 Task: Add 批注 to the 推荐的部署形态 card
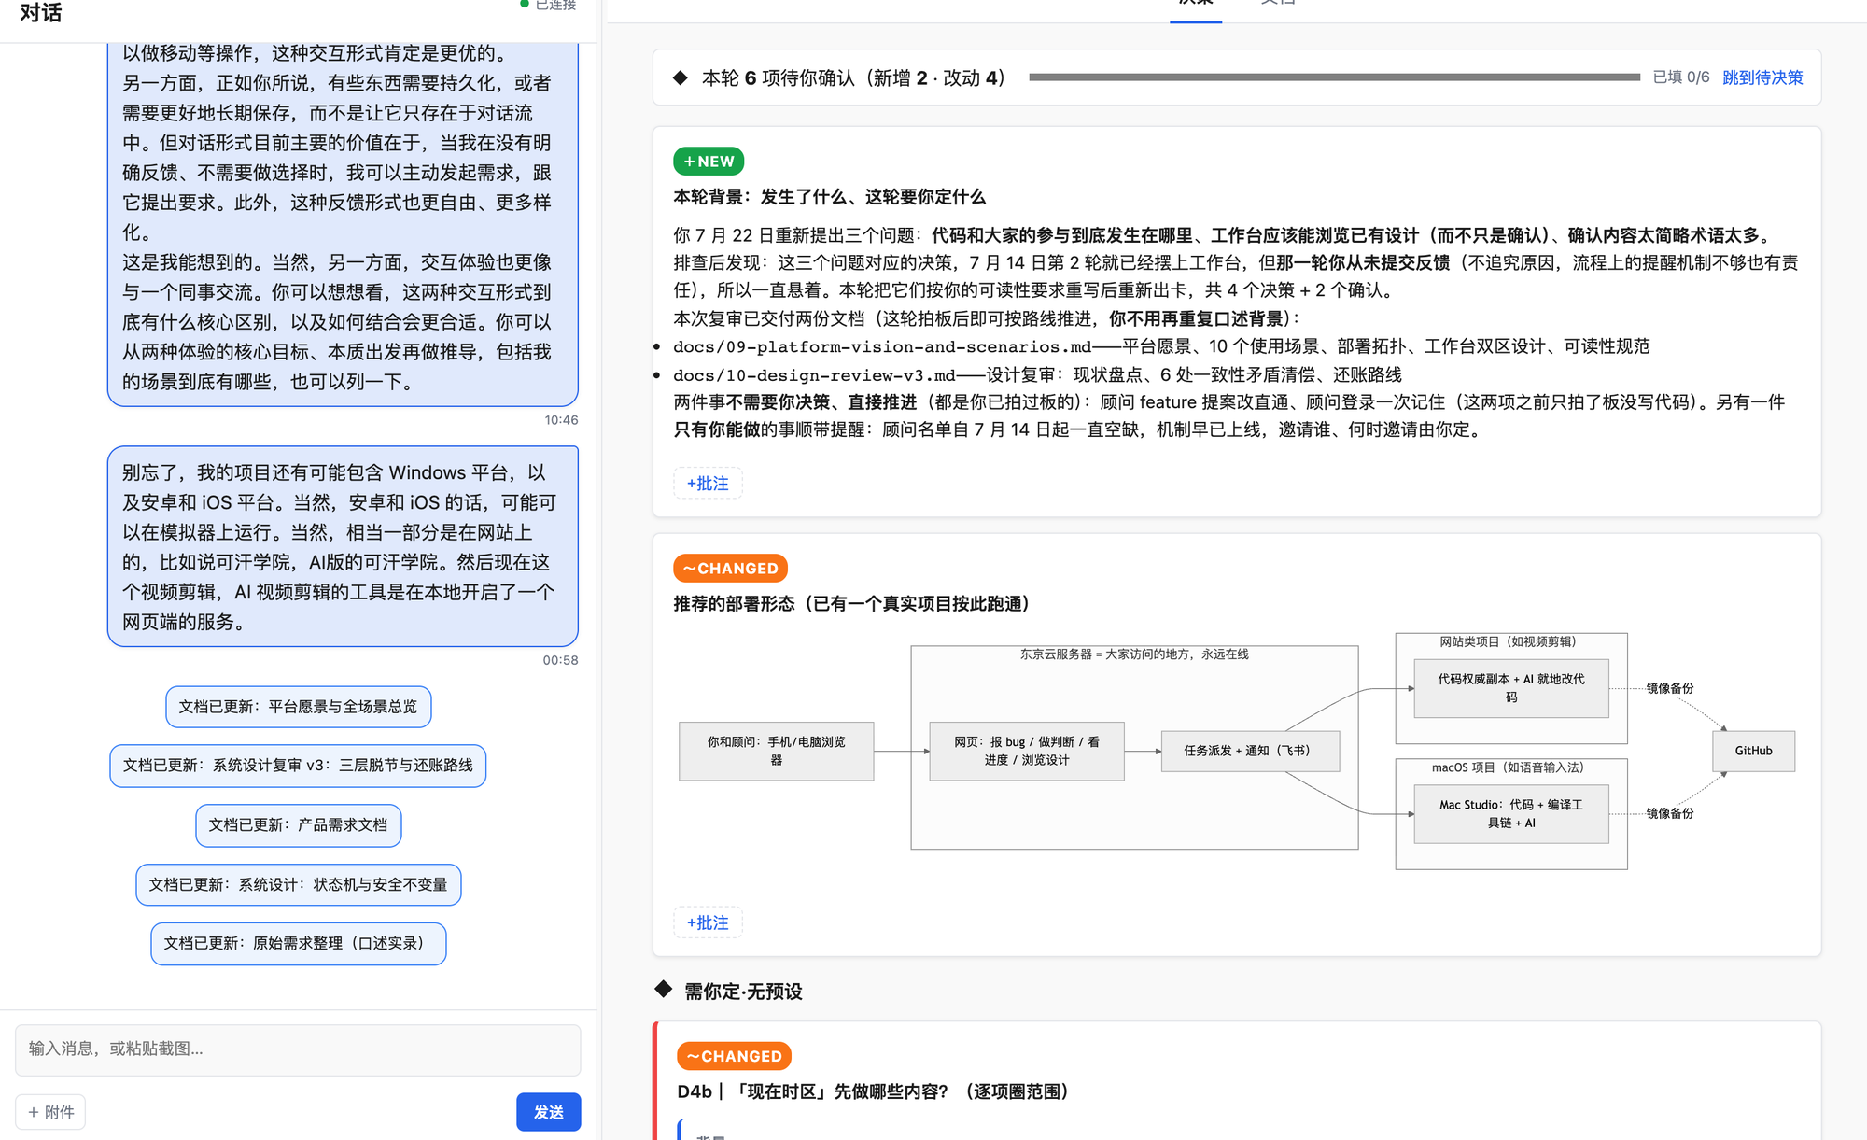(x=708, y=922)
